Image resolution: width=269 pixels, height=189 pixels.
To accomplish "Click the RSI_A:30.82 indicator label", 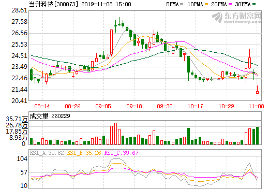I will click(x=47, y=153).
